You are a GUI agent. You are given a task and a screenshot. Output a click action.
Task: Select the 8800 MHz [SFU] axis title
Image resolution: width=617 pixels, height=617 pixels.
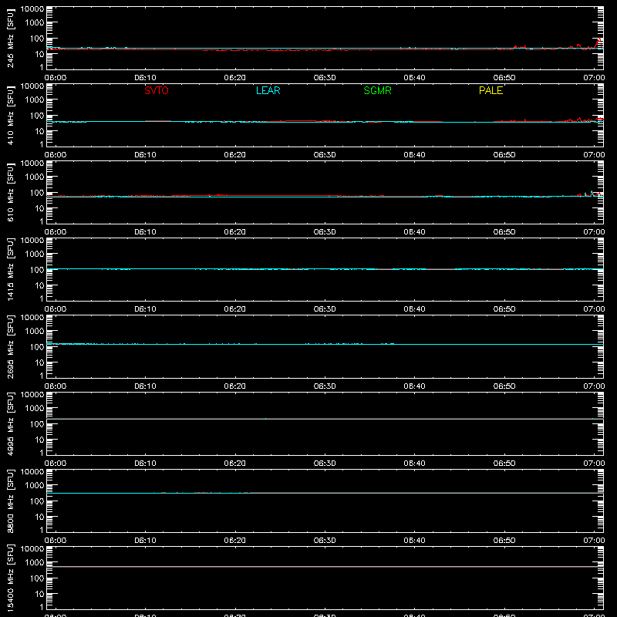point(10,501)
